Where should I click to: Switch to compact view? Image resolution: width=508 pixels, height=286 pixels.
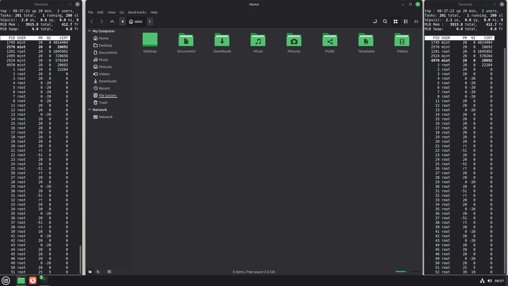[416, 22]
